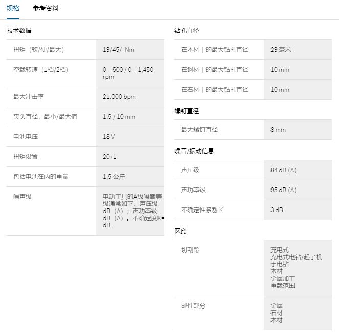The height and width of the screenshot is (335, 339).
Task: Select the 区段 section heading
Action: (180, 231)
